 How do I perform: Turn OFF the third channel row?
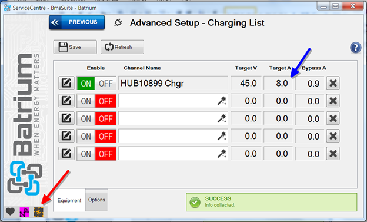tap(106, 118)
